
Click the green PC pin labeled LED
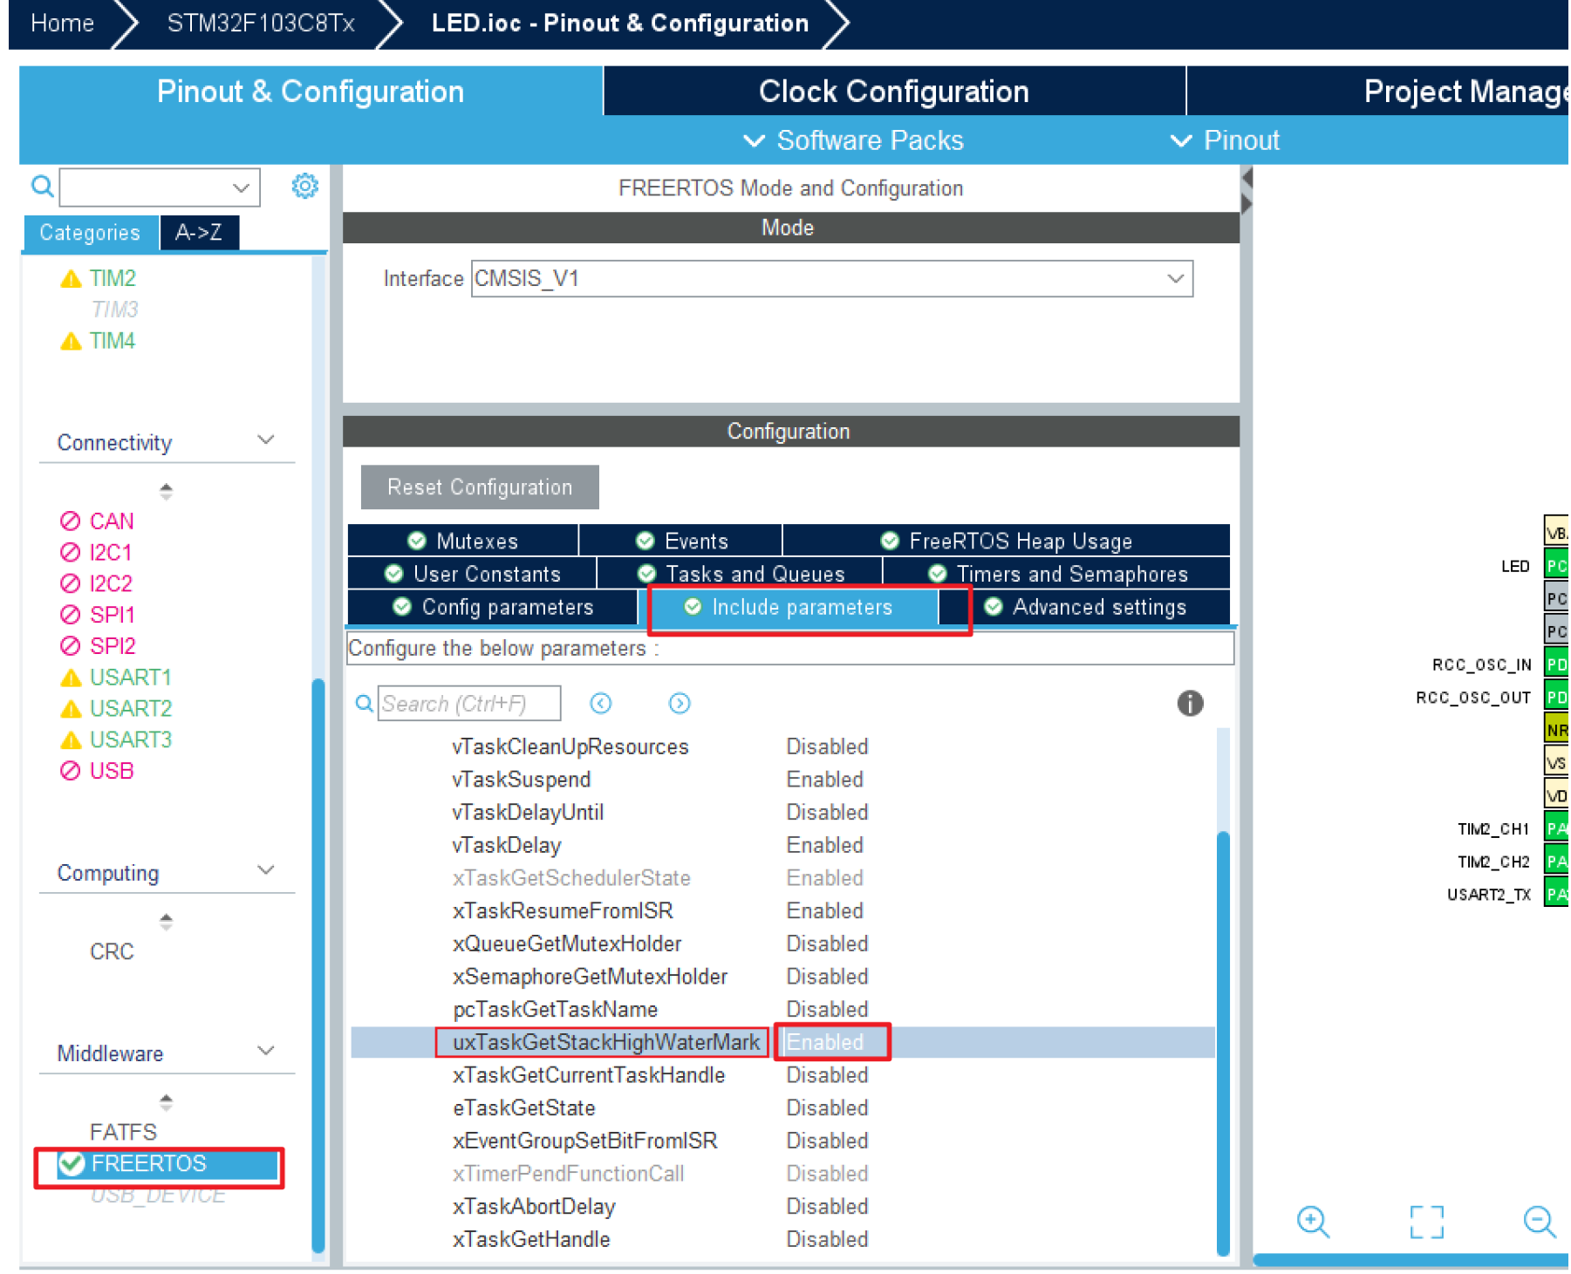[1556, 566]
